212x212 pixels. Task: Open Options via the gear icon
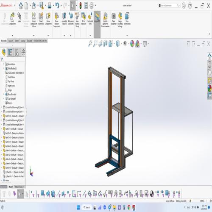92,6
